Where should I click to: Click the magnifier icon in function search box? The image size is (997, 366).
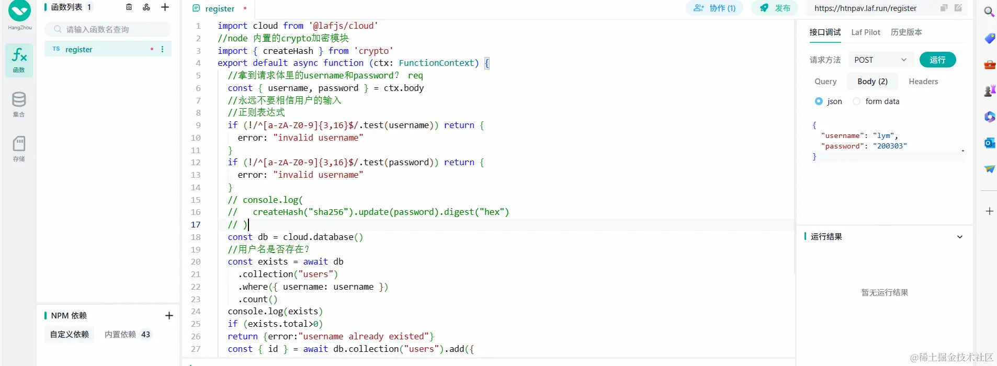coord(58,29)
